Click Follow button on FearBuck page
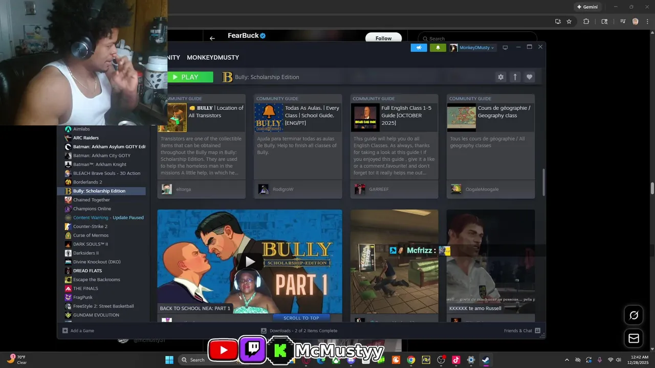This screenshot has height=368, width=655. [x=383, y=38]
